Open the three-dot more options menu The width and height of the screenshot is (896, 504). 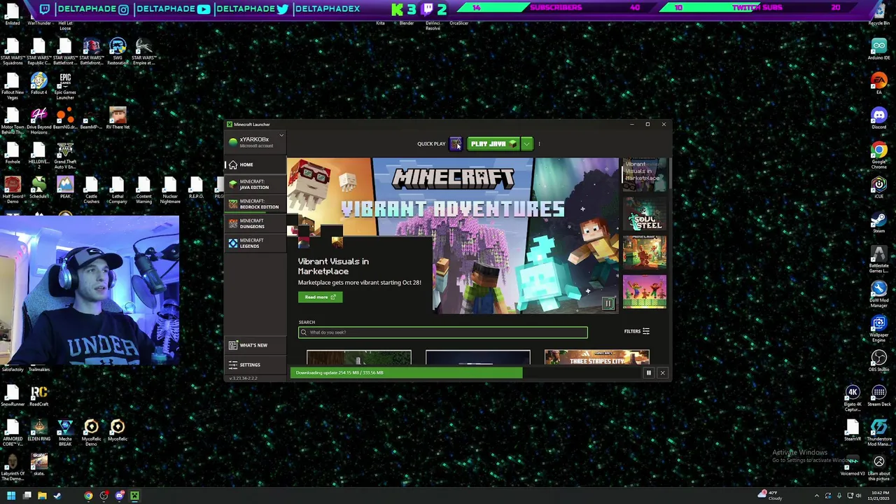click(x=539, y=143)
